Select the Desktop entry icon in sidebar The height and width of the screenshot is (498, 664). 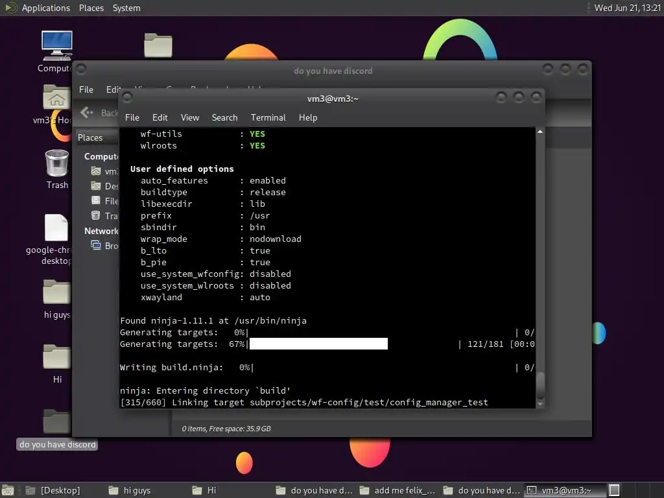tap(96, 186)
